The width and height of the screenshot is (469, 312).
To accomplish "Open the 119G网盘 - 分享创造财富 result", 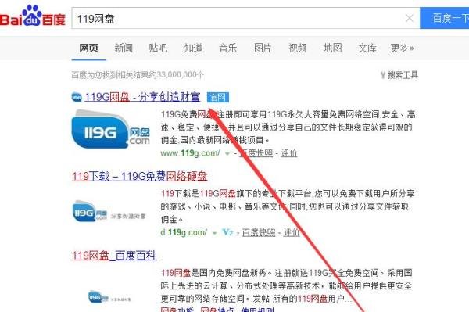I will point(142,97).
